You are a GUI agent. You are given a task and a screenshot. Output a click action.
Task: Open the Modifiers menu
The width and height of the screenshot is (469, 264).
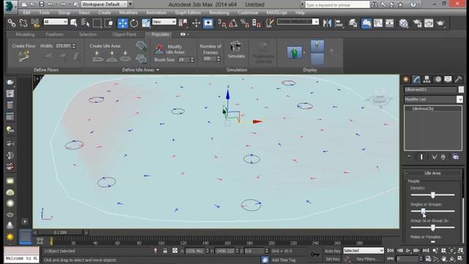point(128,12)
